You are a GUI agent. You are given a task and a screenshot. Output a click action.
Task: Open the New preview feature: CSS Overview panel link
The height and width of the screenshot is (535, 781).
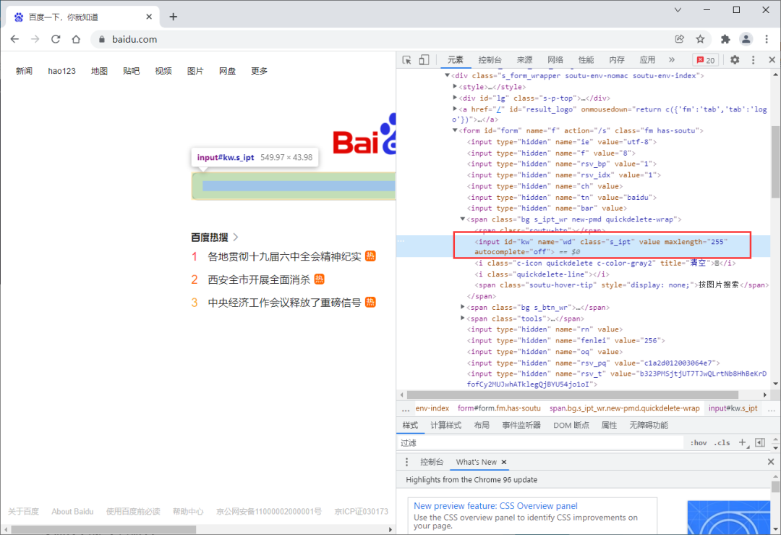495,505
